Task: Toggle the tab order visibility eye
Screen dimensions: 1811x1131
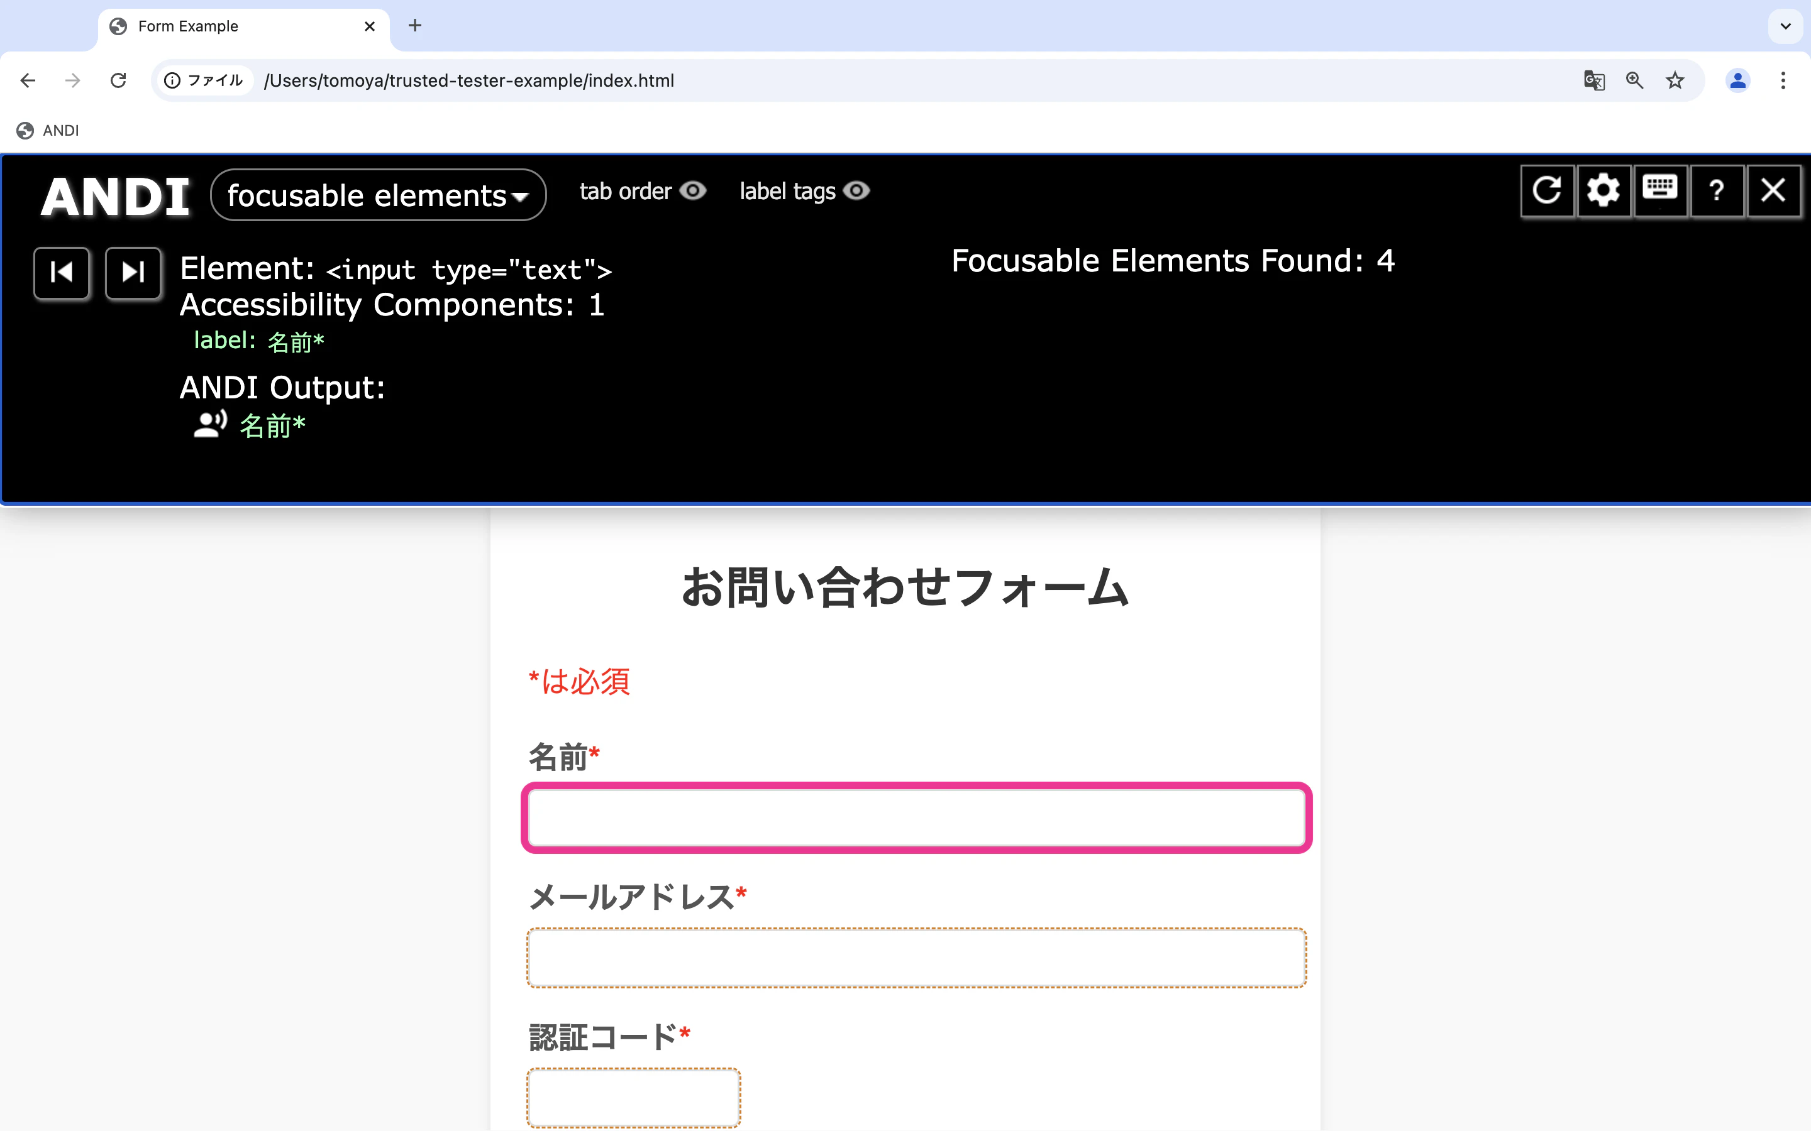Action: (692, 192)
